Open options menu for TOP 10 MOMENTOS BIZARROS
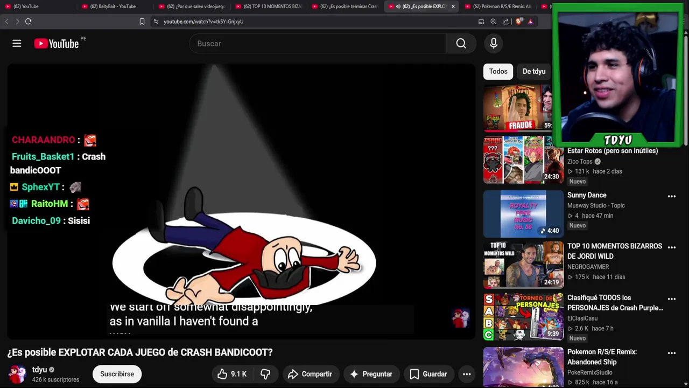This screenshot has width=689, height=388. pos(672,247)
